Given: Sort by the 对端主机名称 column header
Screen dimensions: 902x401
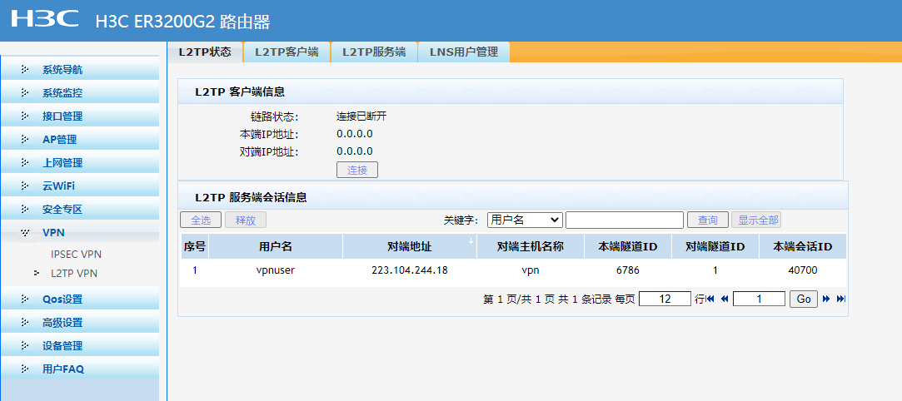Looking at the screenshot, I should tap(530, 246).
